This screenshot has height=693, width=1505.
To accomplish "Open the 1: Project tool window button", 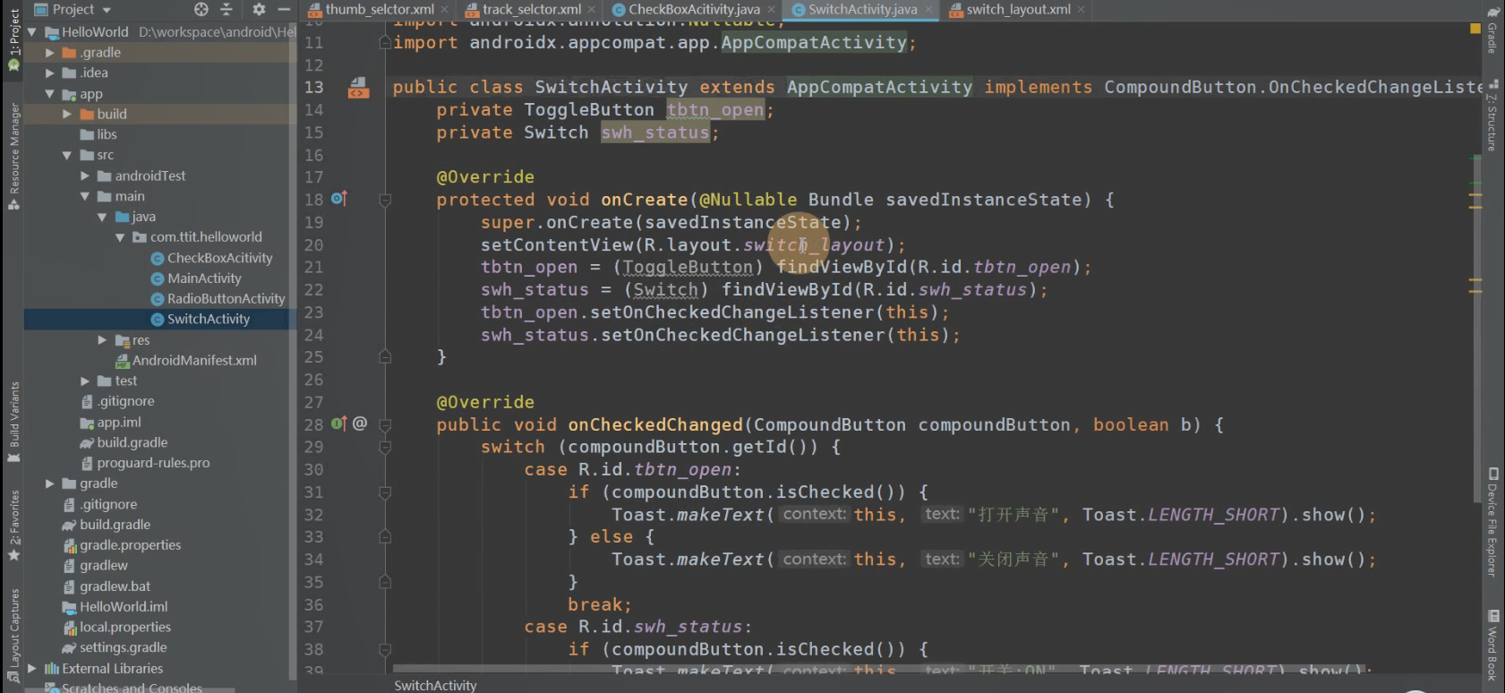I will pyautogui.click(x=13, y=40).
